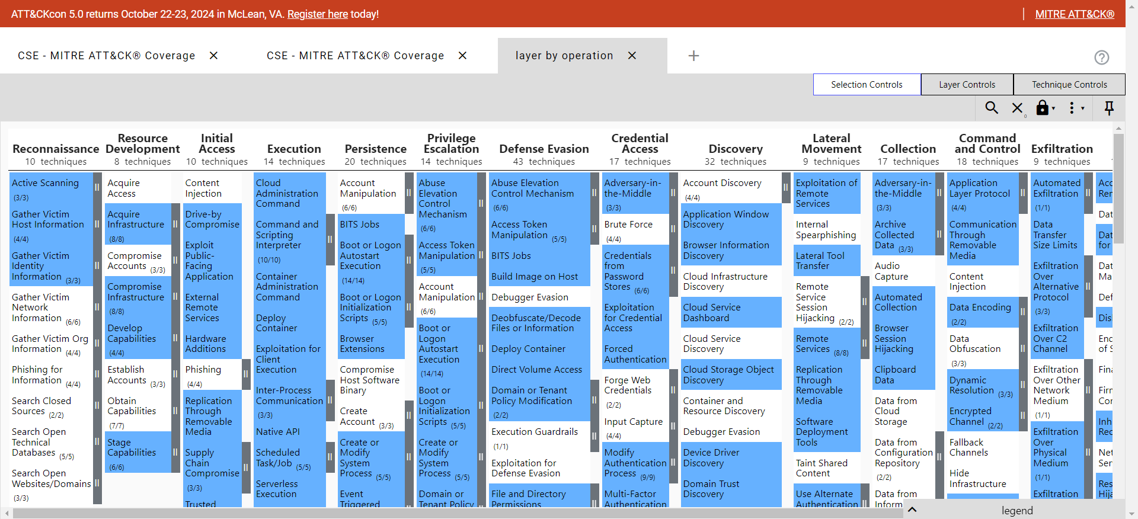Image resolution: width=1138 pixels, height=519 pixels.
Task: Add a new tab with plus icon
Action: 693,56
